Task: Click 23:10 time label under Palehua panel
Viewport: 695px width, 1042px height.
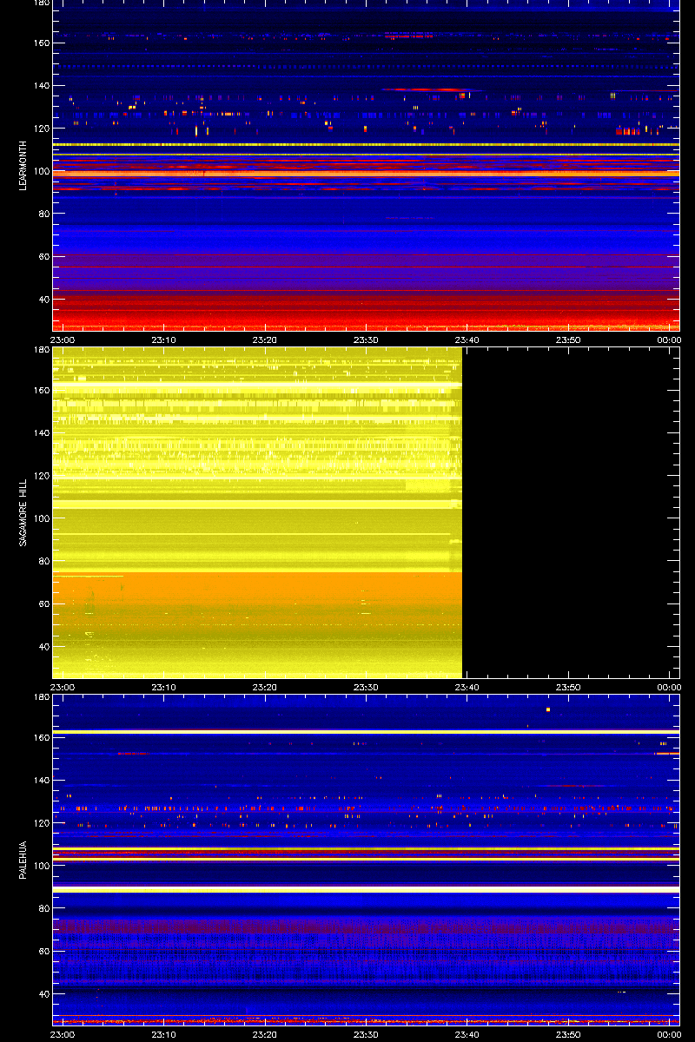Action: click(164, 1035)
